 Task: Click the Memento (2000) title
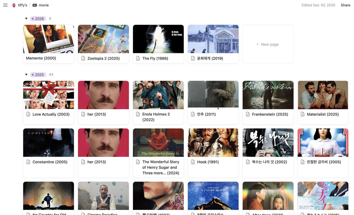tap(41, 58)
